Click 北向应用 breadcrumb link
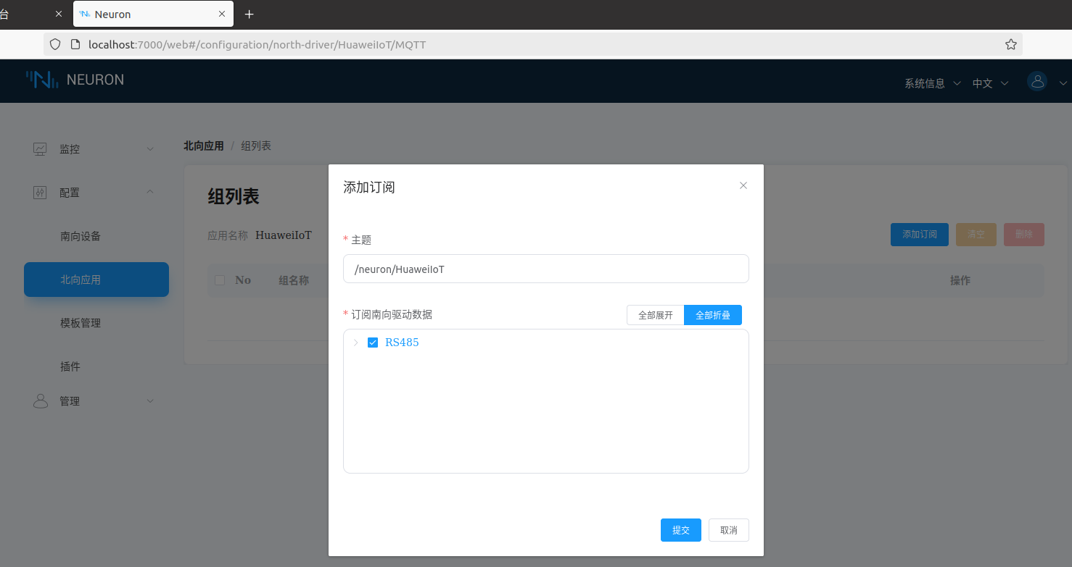 (204, 146)
